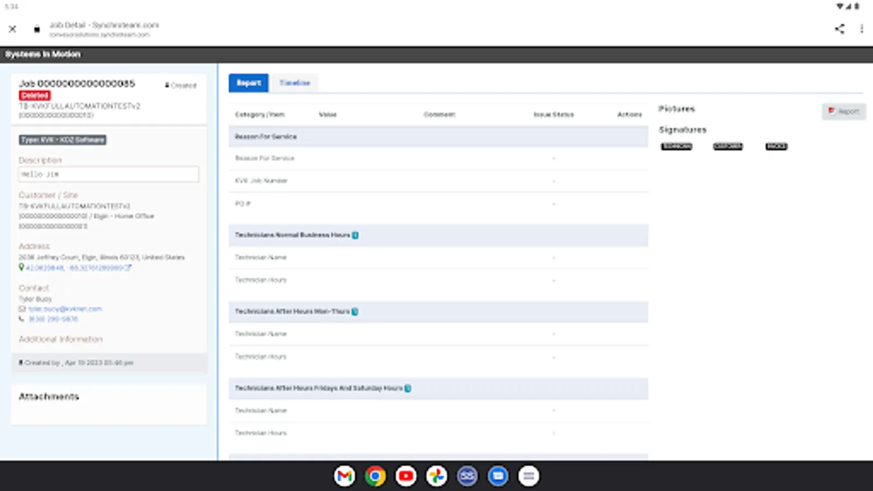
Task: Click the Value column header
Action: click(x=327, y=115)
